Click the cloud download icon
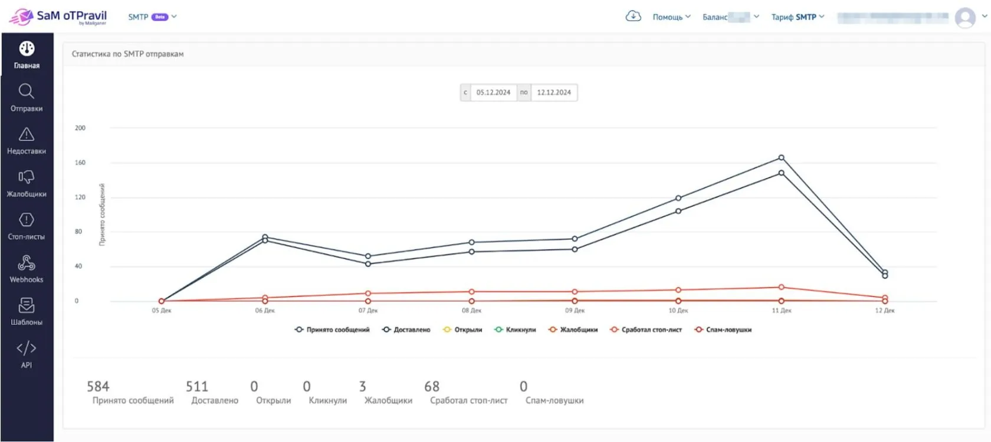This screenshot has width=991, height=442. (633, 17)
